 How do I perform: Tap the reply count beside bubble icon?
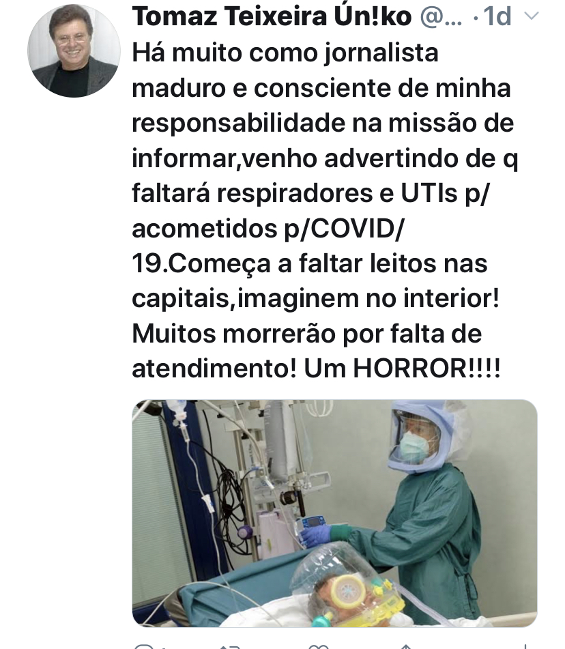tap(164, 646)
